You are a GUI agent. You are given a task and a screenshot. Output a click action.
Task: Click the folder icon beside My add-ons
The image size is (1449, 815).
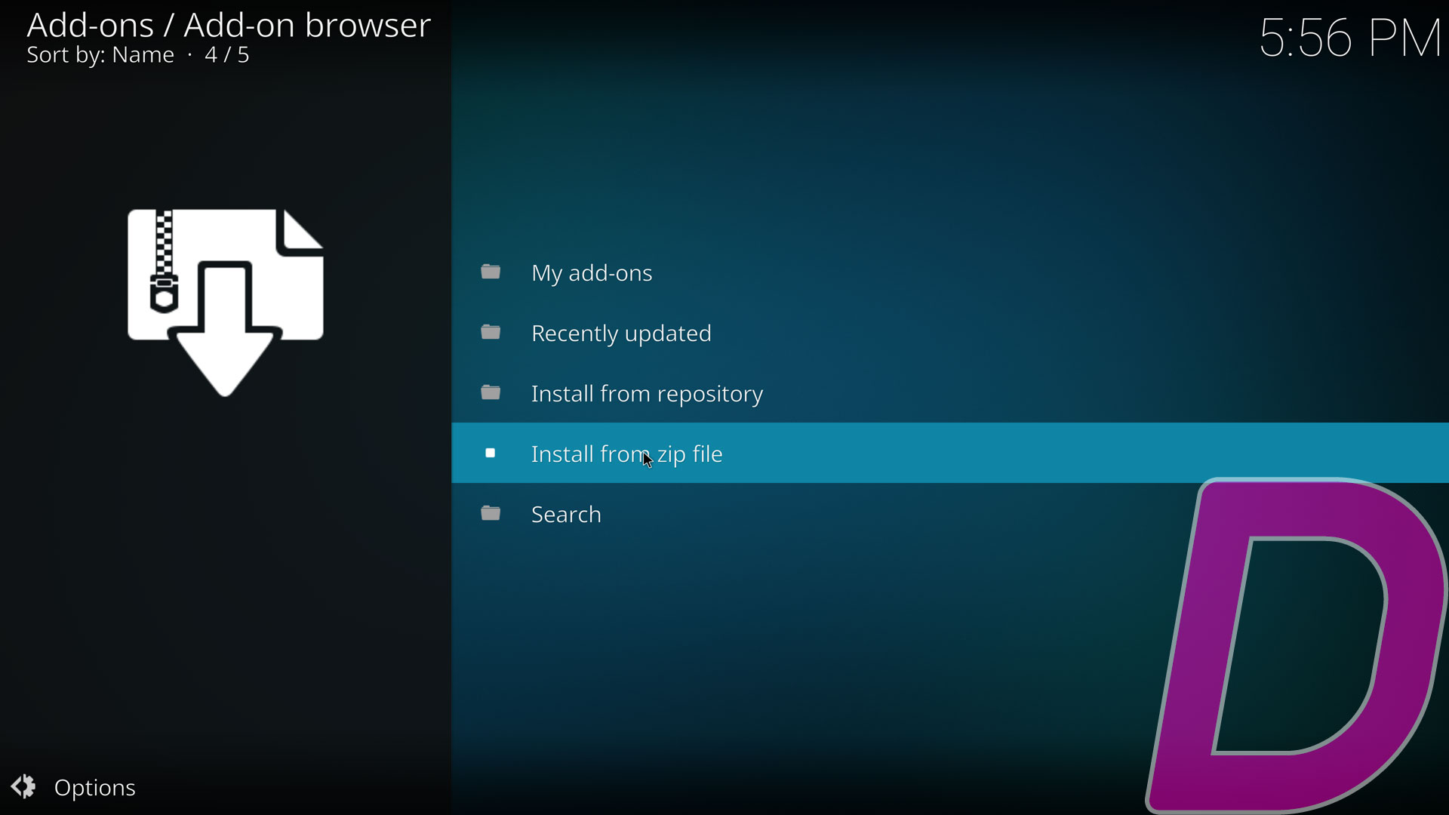[491, 272]
